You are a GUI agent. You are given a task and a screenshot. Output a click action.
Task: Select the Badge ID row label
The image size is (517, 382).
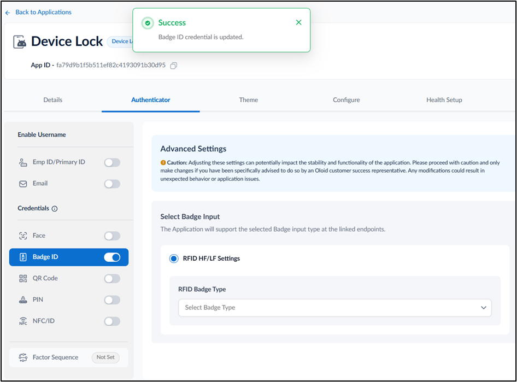[x=45, y=257]
